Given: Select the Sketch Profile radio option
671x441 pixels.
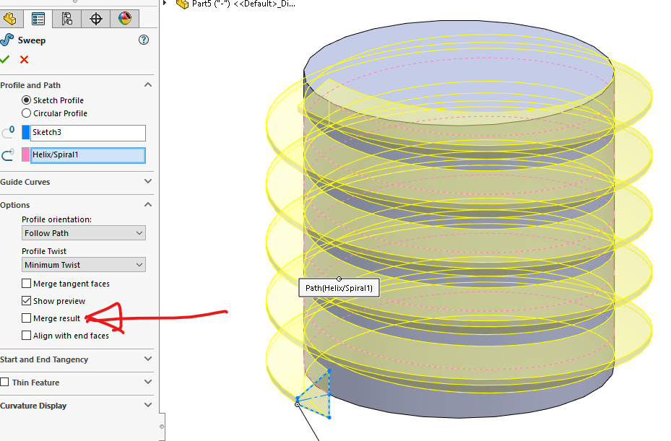Looking at the screenshot, I should pyautogui.click(x=26, y=100).
